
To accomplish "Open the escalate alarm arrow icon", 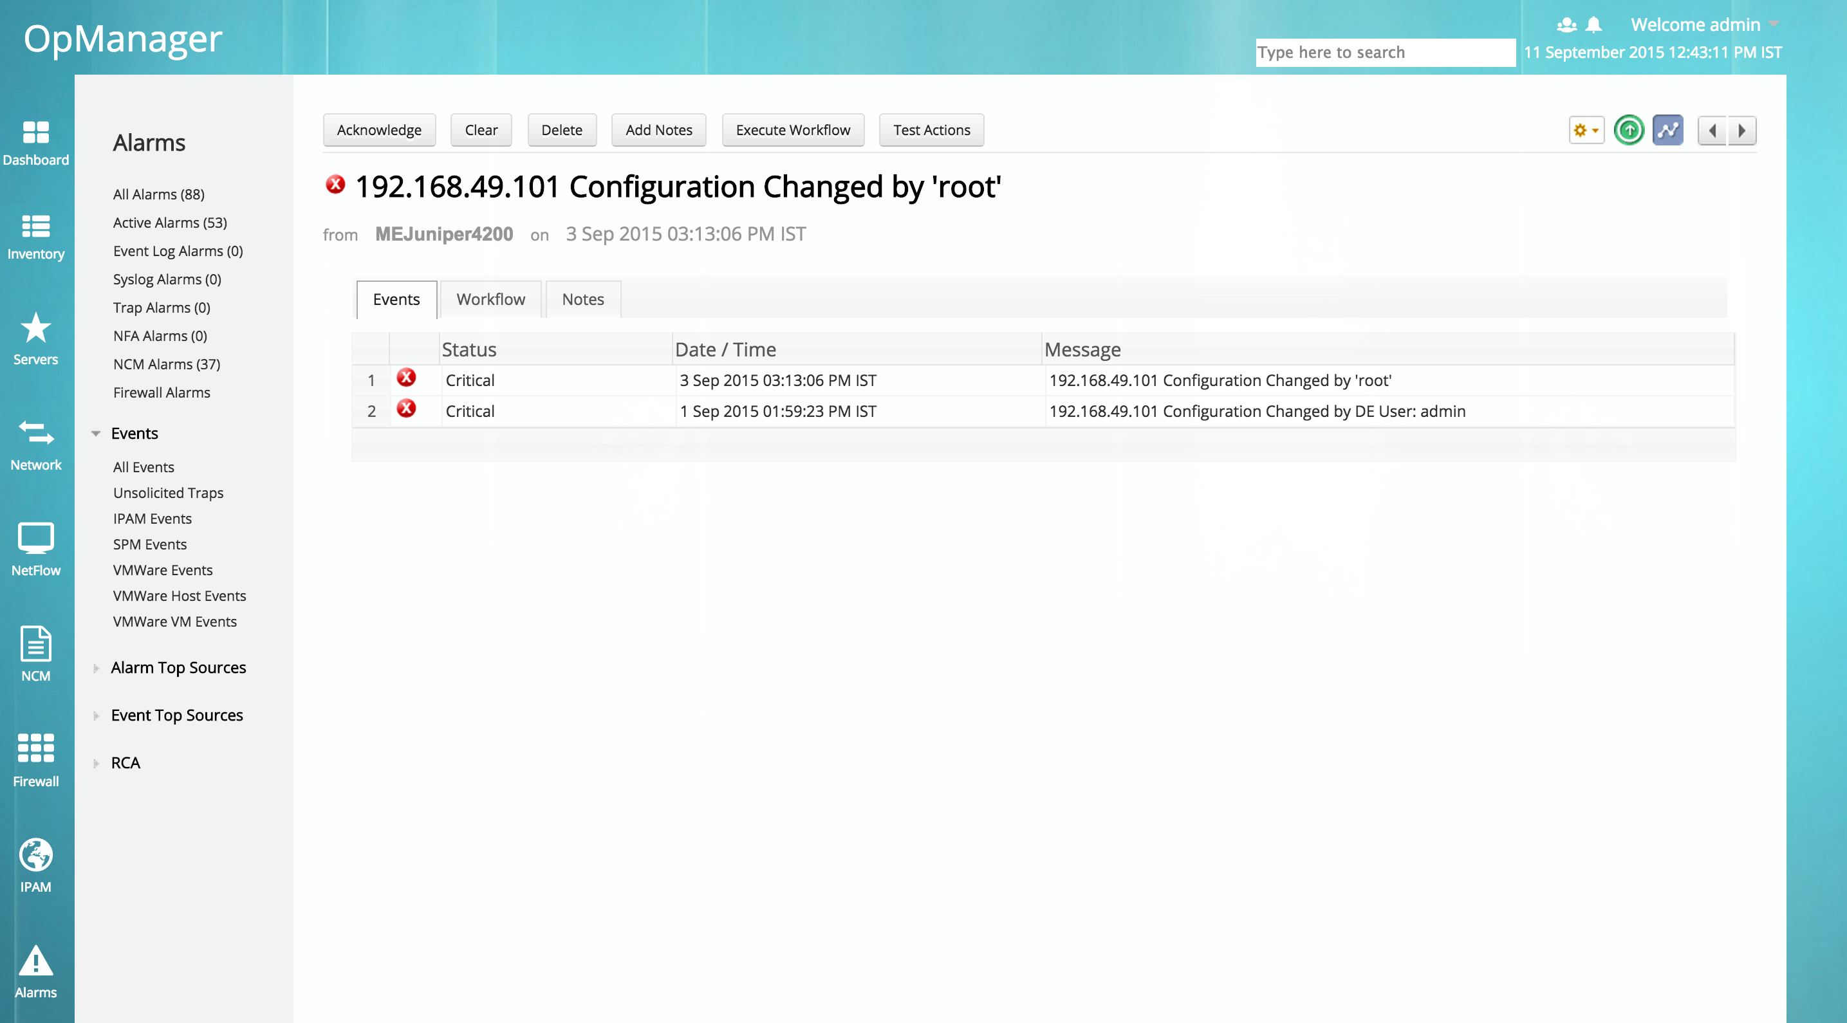I will pyautogui.click(x=1628, y=130).
